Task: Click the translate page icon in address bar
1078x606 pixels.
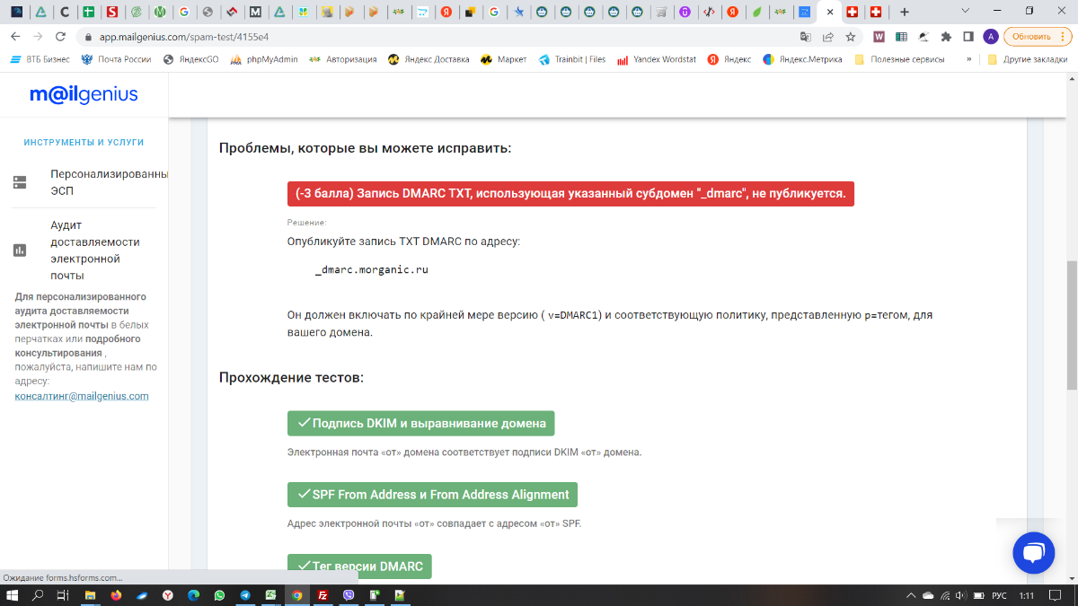Action: point(806,37)
